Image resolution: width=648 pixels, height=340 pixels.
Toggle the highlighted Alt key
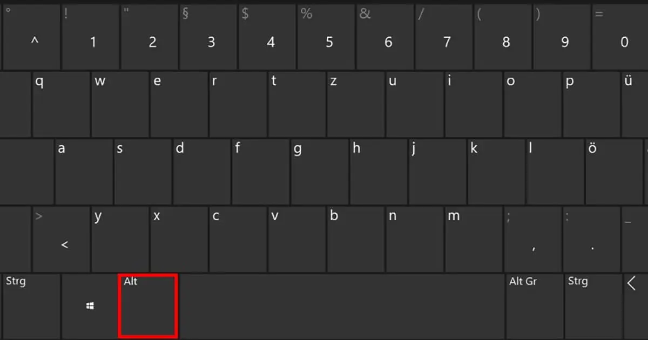coord(148,306)
